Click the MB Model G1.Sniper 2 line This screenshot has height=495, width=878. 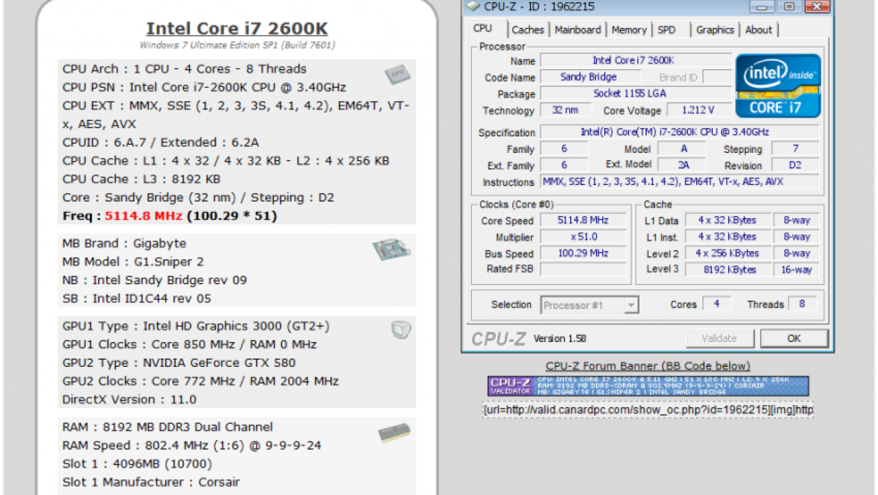133,262
